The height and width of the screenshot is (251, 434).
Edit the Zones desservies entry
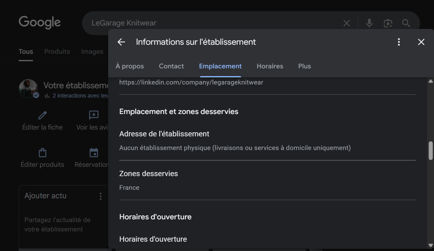(x=267, y=180)
